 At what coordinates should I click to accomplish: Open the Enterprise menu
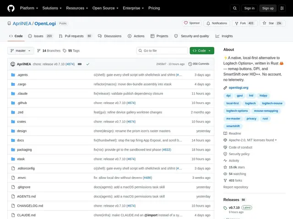133,8
